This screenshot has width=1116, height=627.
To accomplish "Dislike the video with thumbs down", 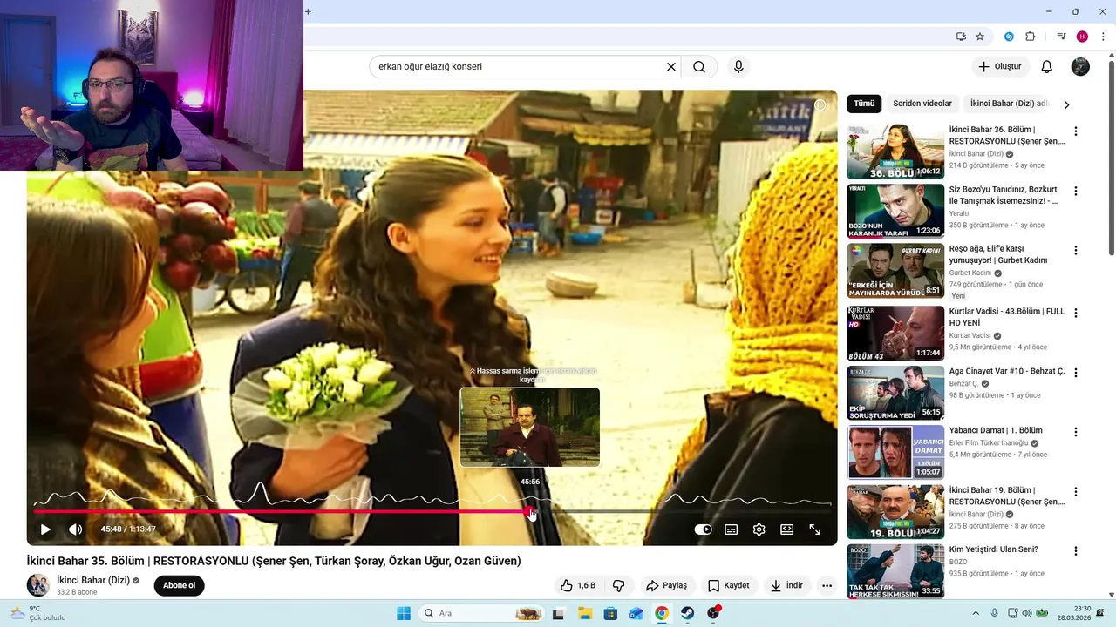I will (619, 585).
